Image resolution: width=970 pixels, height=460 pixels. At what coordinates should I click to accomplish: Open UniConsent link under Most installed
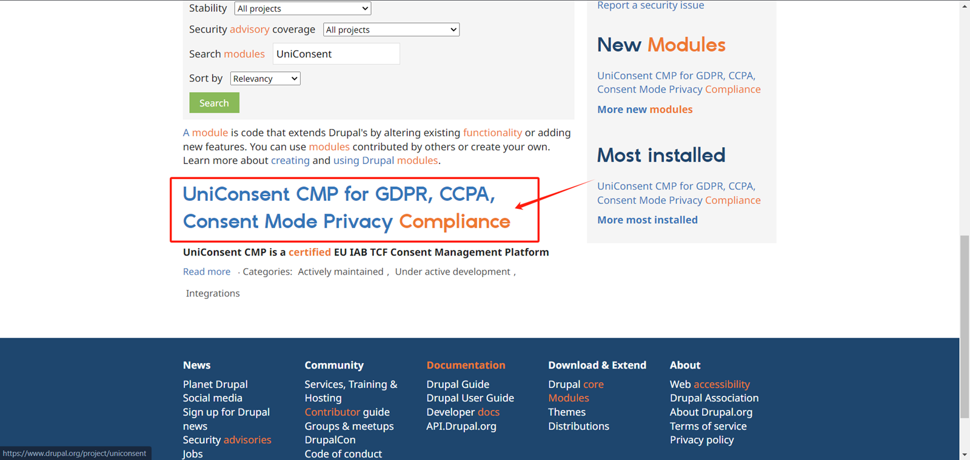pos(679,193)
